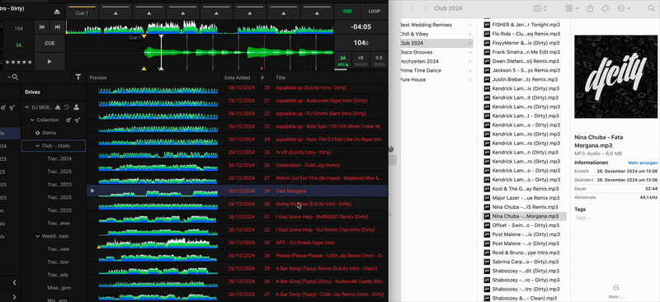Select the Gwen Stefani remix file
The width and height of the screenshot is (660, 302).
tap(522, 62)
